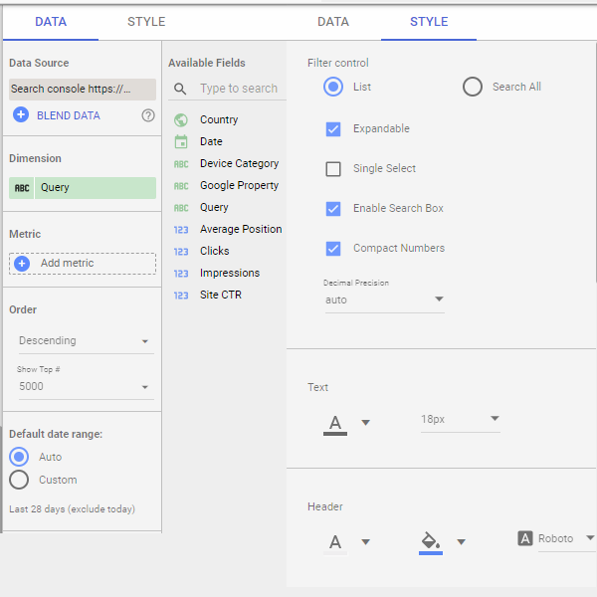The image size is (597, 597).
Task: Click the Last 28 days (exclude today) text
Action: coord(73,509)
